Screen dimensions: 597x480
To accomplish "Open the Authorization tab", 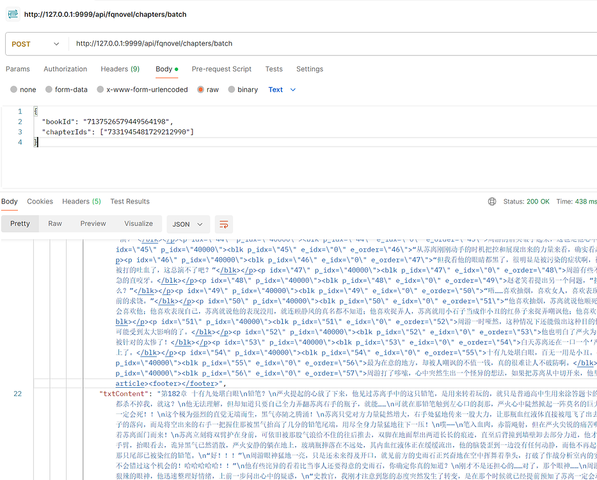I will pos(65,69).
